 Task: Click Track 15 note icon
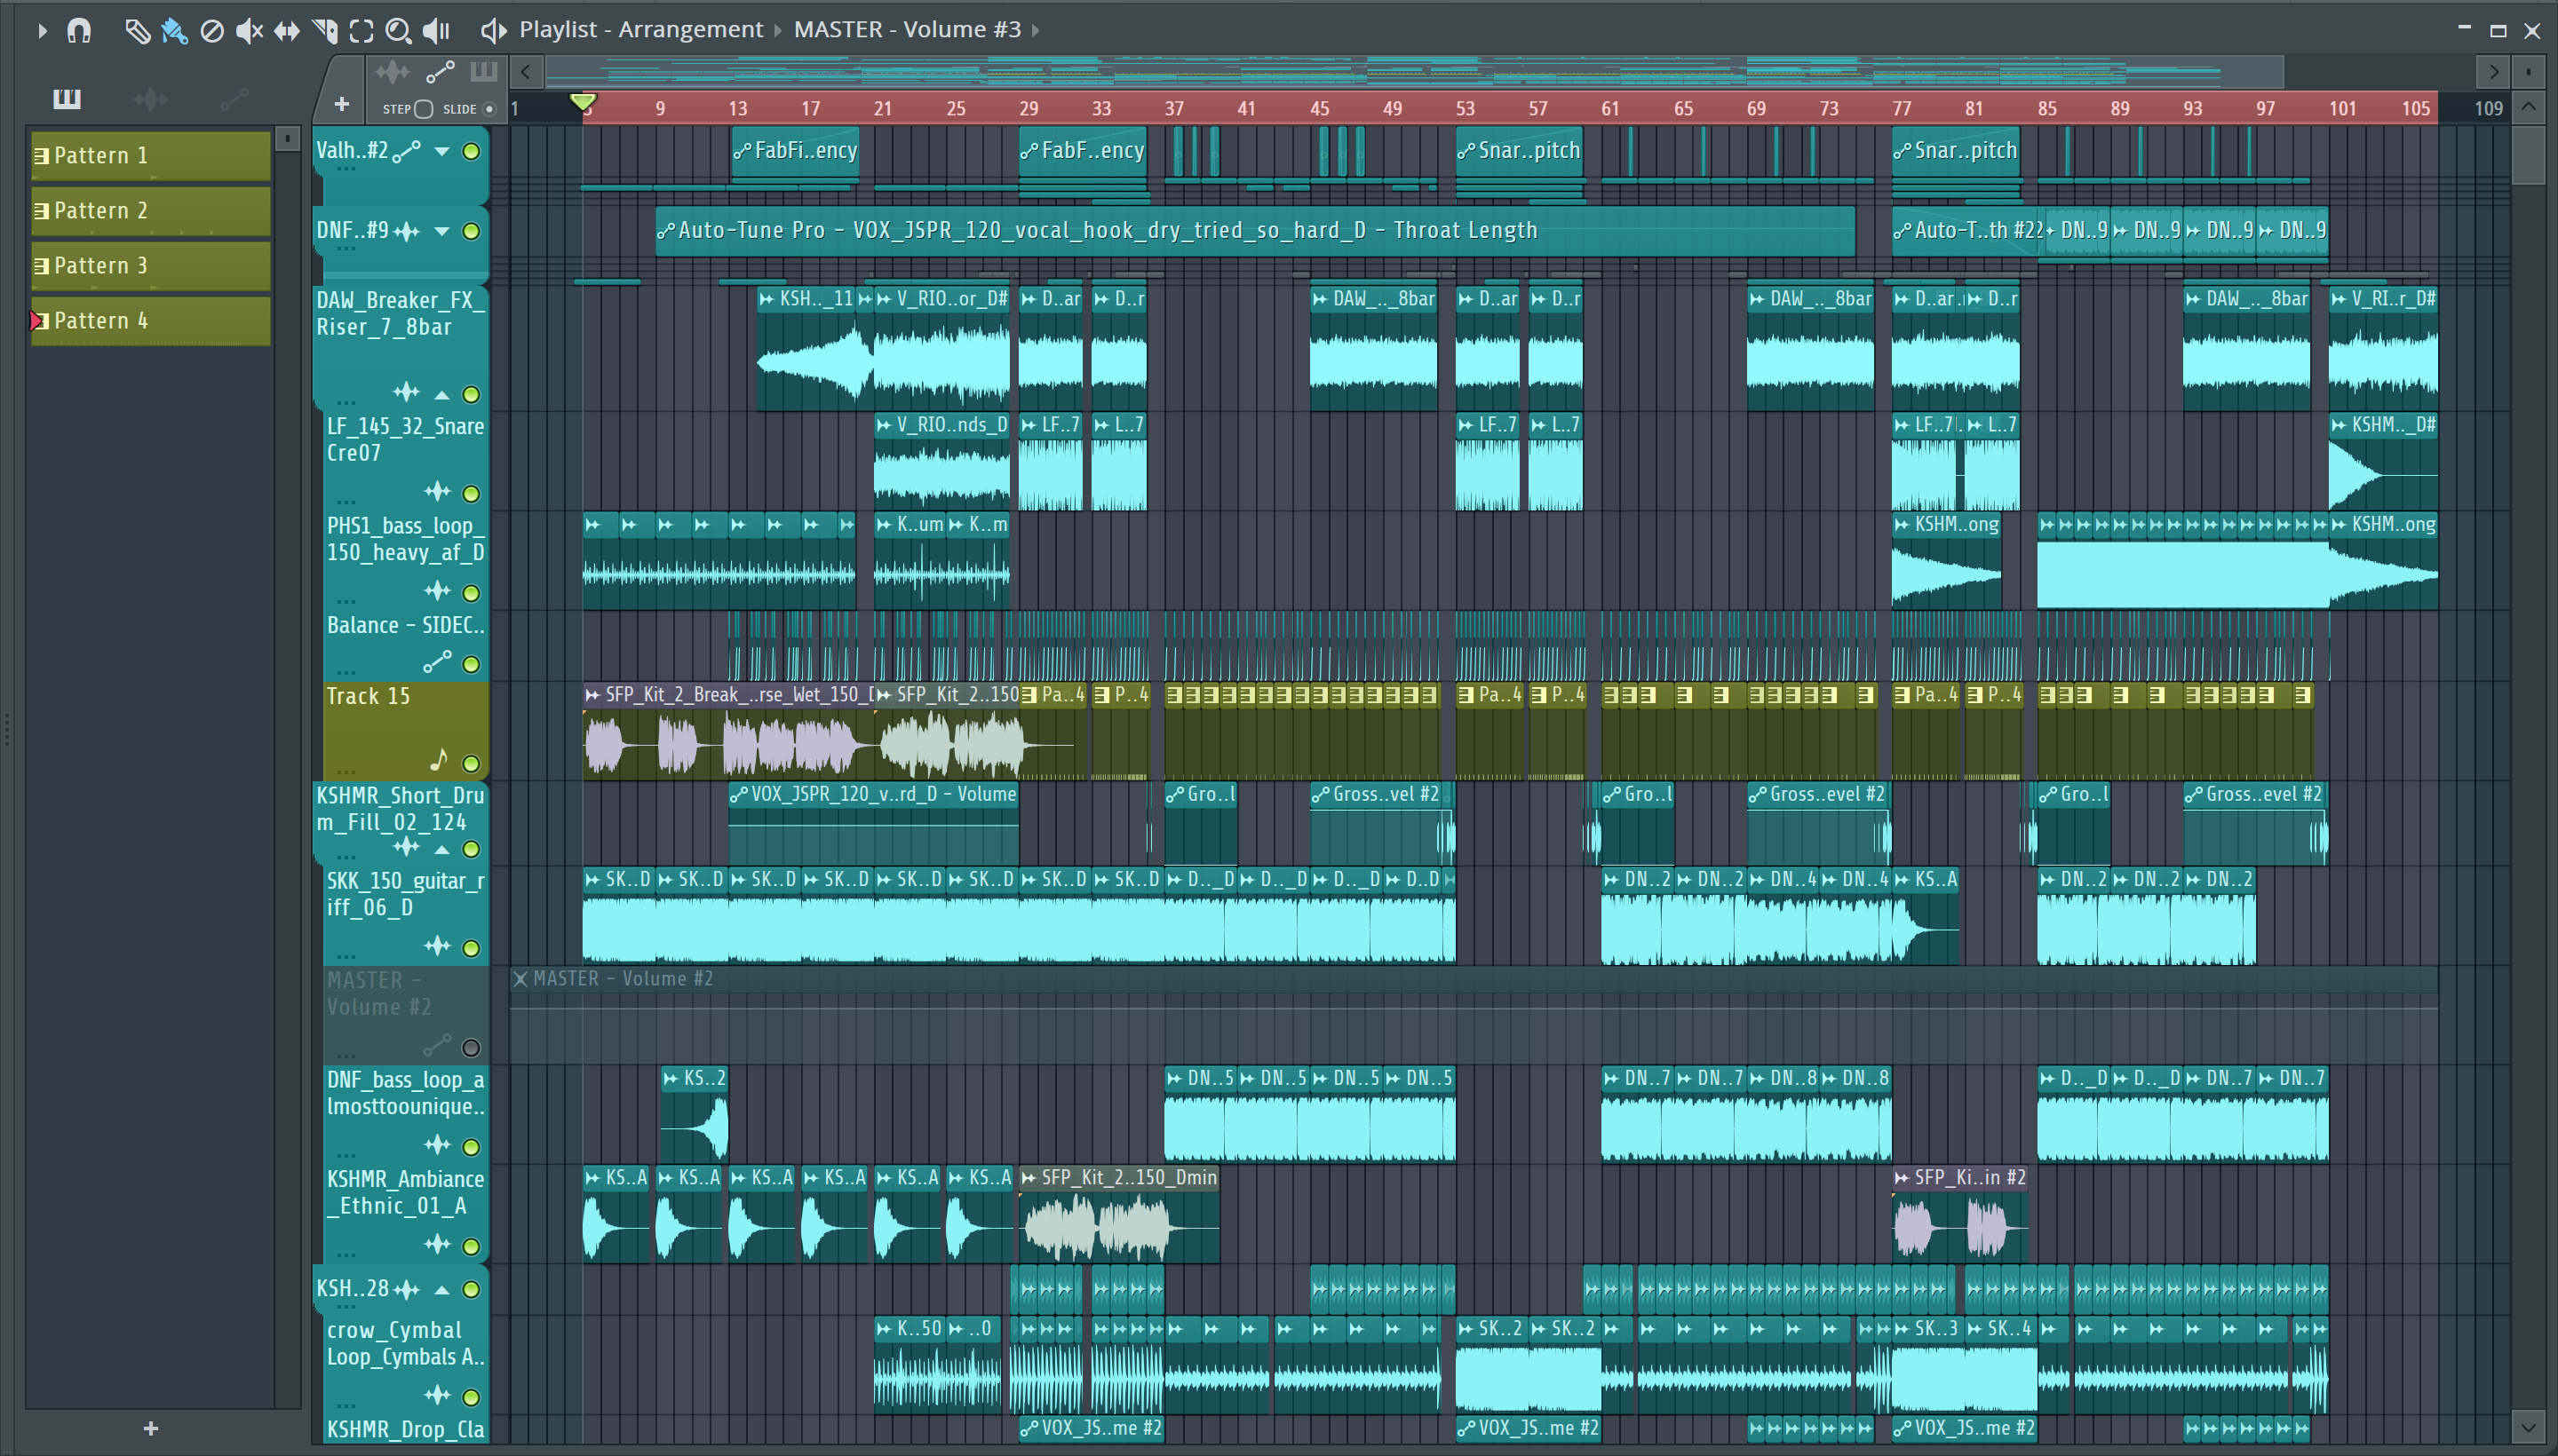pyautogui.click(x=438, y=760)
